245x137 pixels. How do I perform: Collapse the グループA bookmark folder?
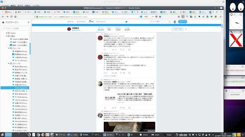pos(9,48)
